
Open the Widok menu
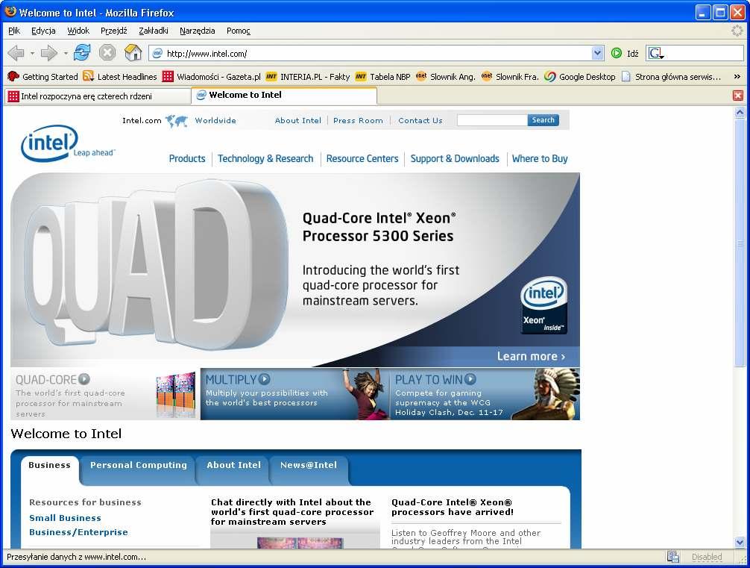pyautogui.click(x=78, y=31)
